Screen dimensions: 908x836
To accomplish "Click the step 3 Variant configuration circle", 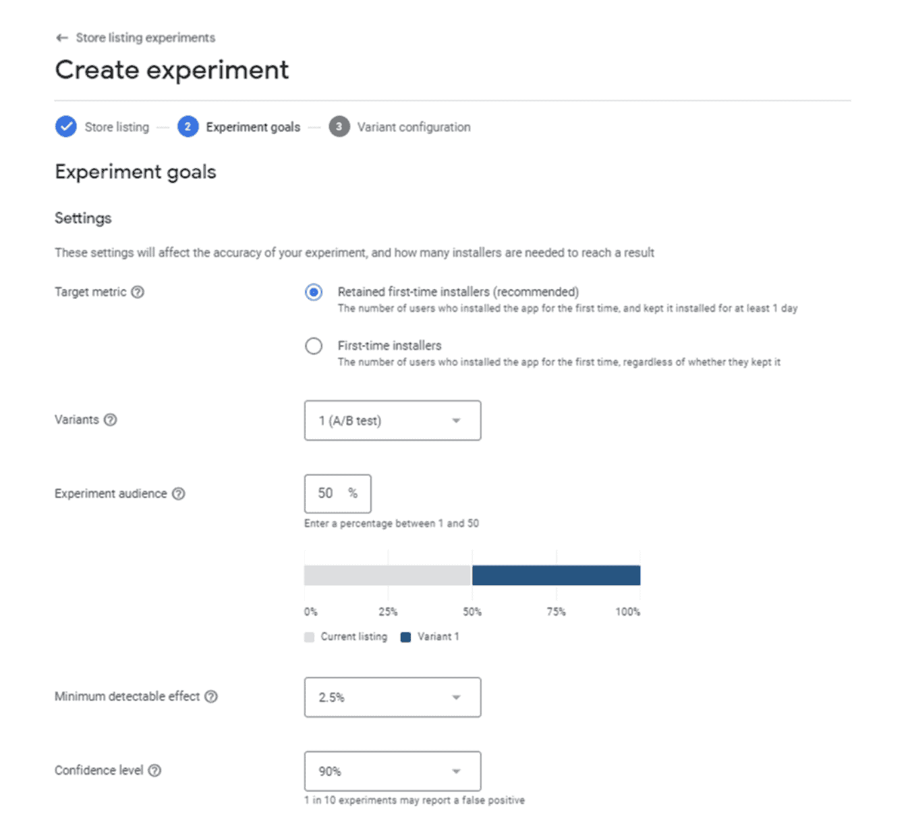I will (339, 127).
